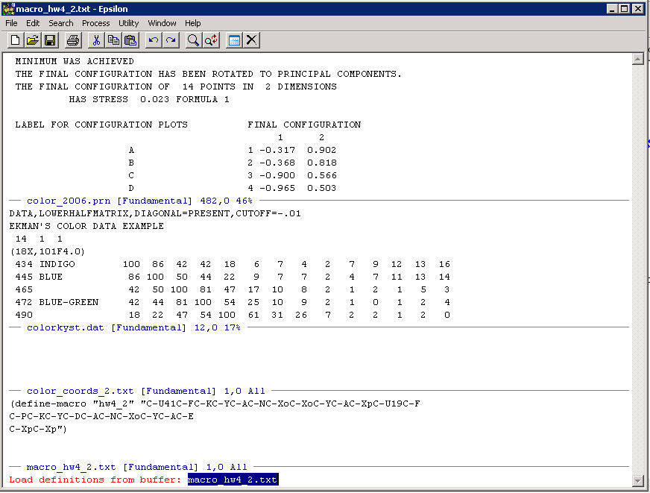This screenshot has height=493, width=650.
Task: Click the X toolbar icon to kill buffer
Action: (x=252, y=40)
